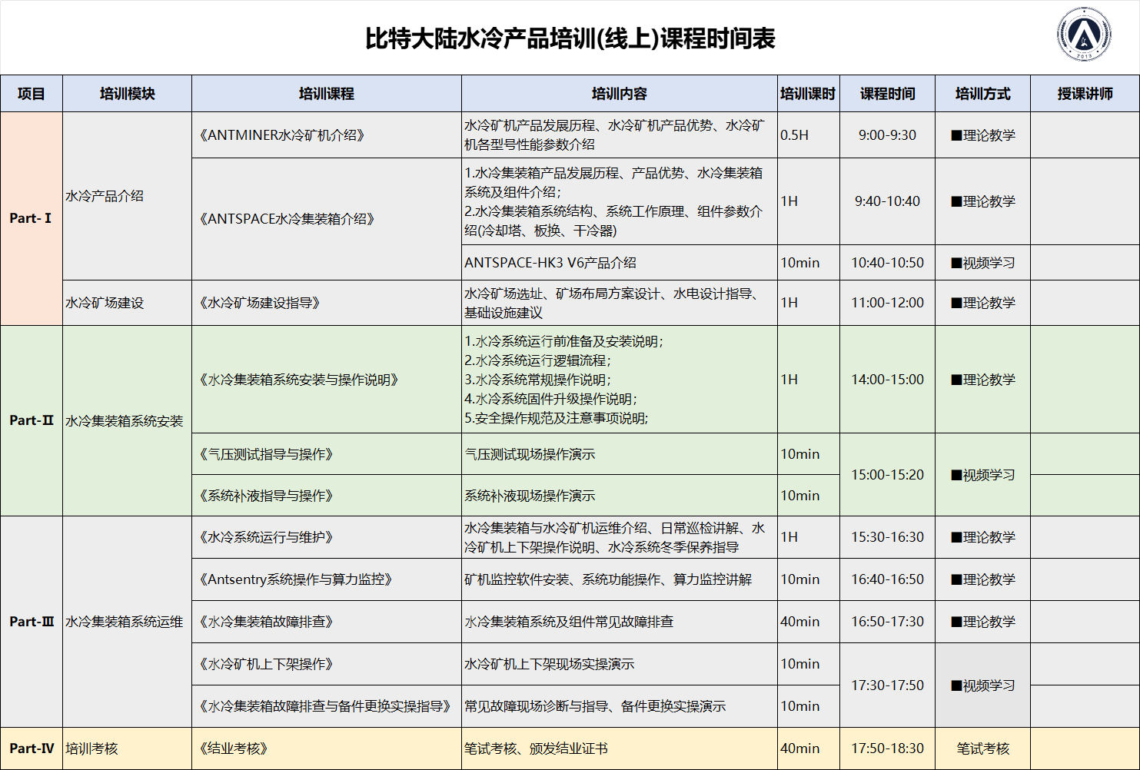The image size is (1140, 770).
Task: Click ■理论教学 in the 9:00-9:30 row
Action: pos(983,135)
